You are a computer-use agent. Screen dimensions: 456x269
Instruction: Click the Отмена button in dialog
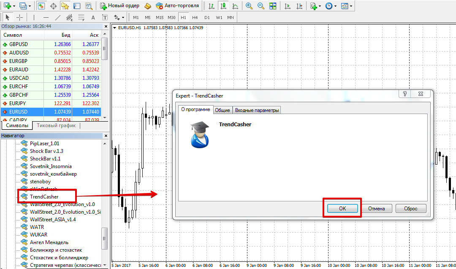click(x=376, y=209)
